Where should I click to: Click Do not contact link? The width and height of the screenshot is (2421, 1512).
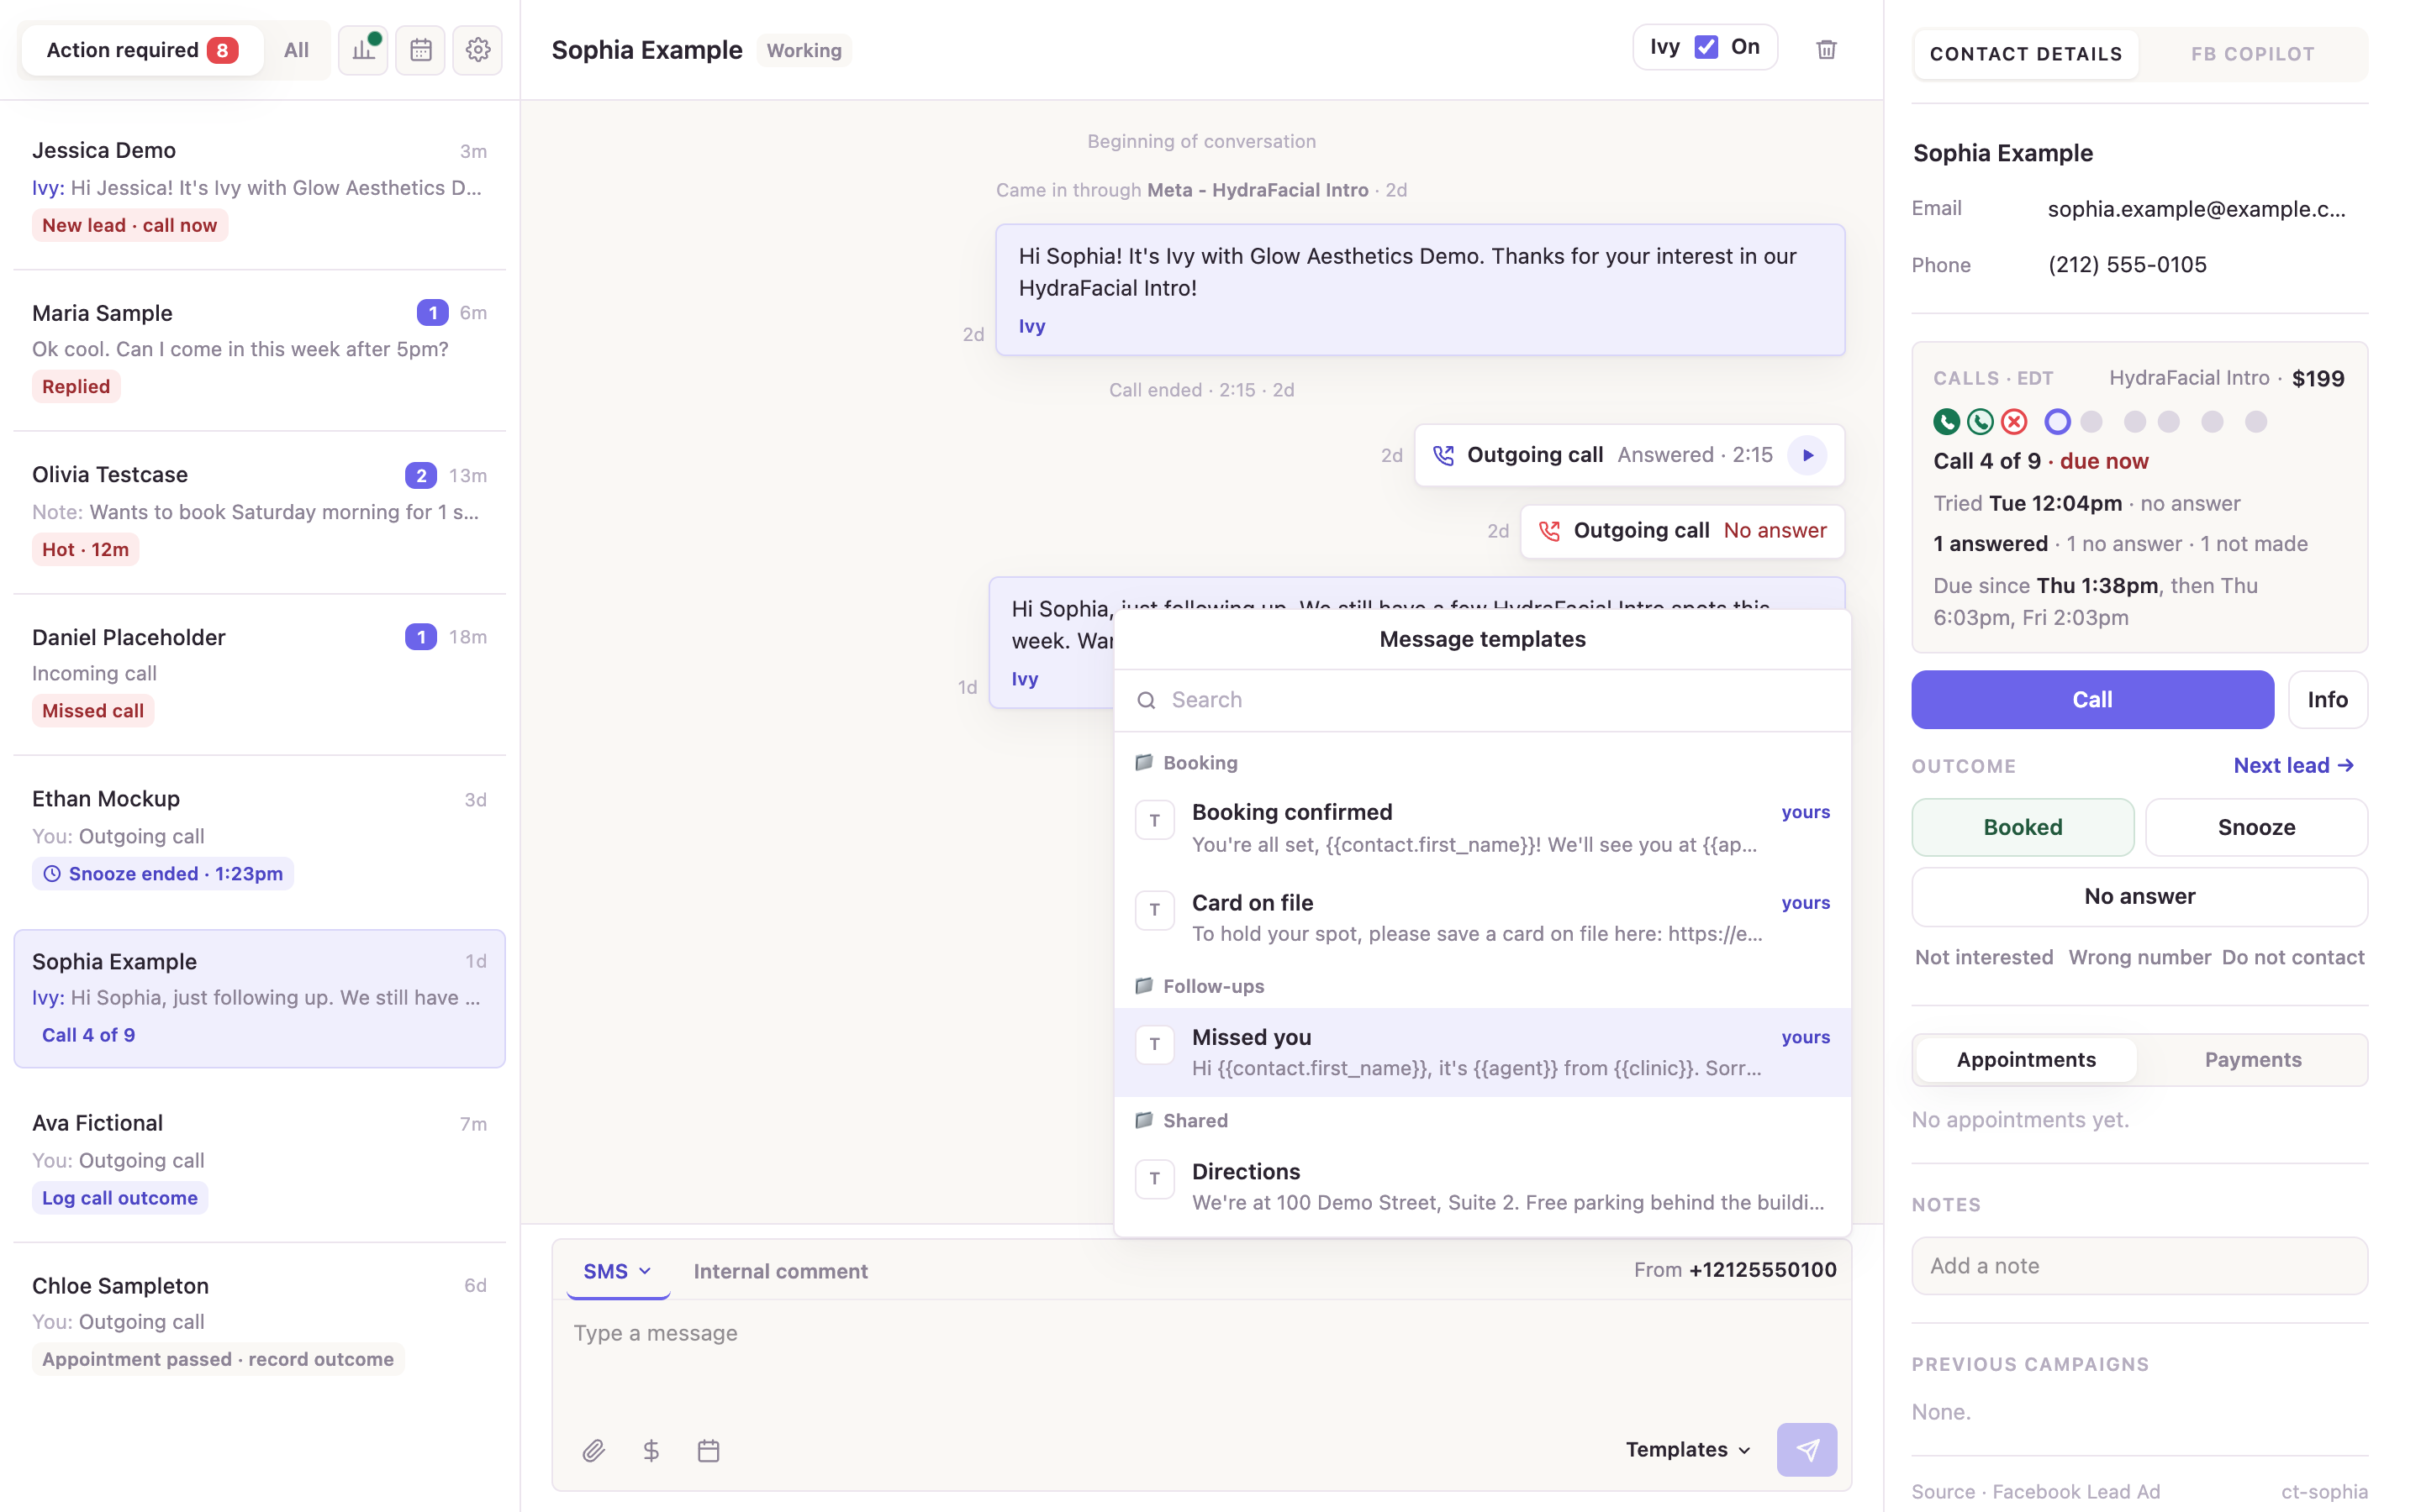tap(2293, 957)
